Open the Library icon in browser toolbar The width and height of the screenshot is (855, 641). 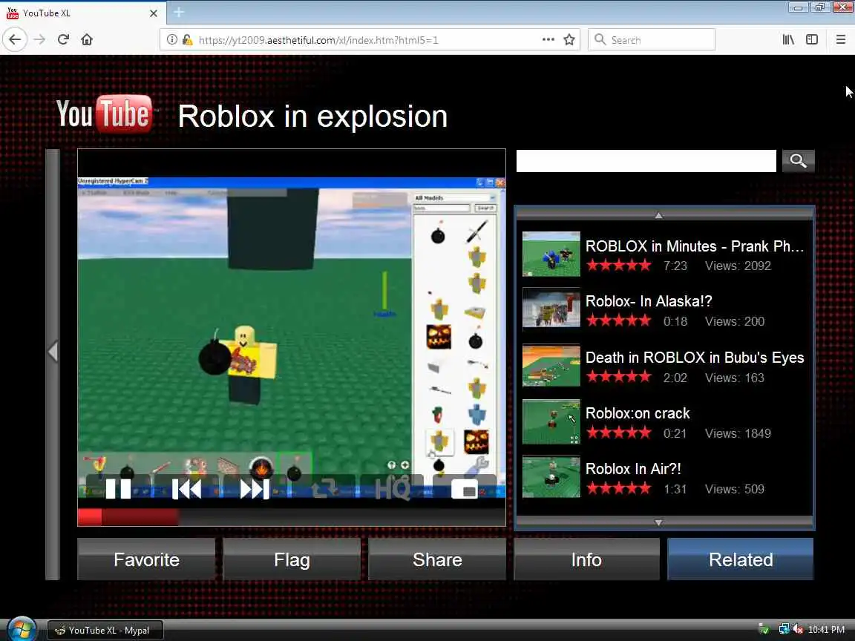tap(788, 39)
